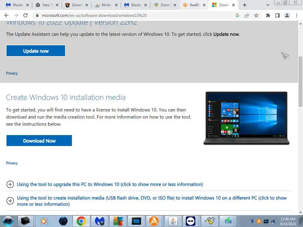Open the bee taskbar icon

pyautogui.click(x=210, y=221)
